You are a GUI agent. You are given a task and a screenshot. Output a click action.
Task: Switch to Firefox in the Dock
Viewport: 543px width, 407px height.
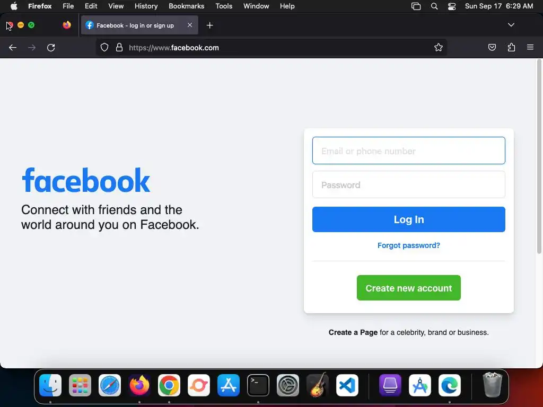point(139,385)
